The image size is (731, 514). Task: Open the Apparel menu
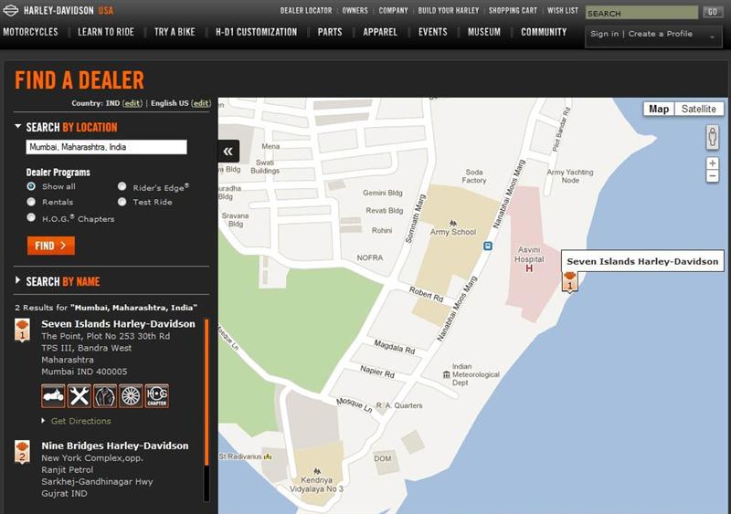tap(380, 32)
